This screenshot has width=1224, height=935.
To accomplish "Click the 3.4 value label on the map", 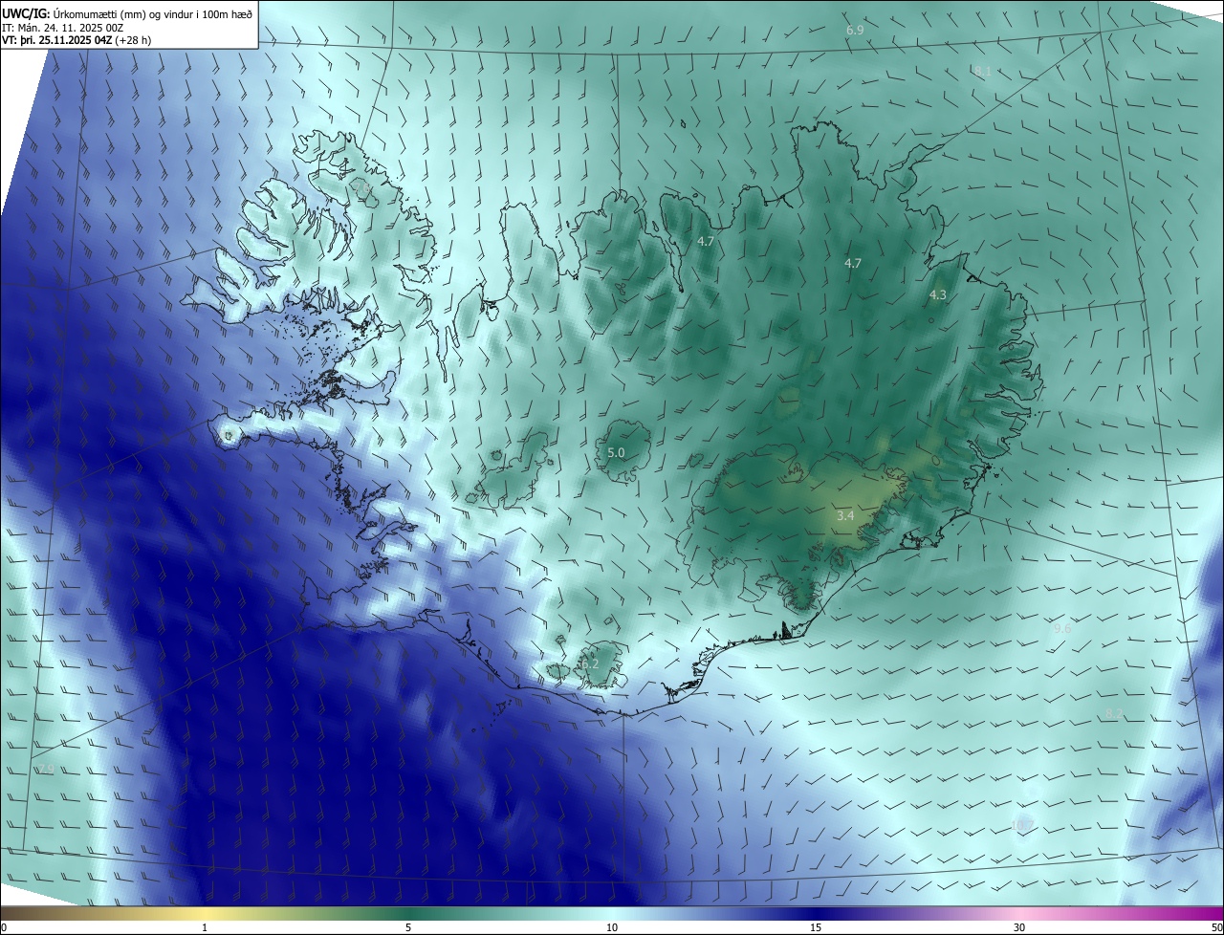I will coord(845,516).
